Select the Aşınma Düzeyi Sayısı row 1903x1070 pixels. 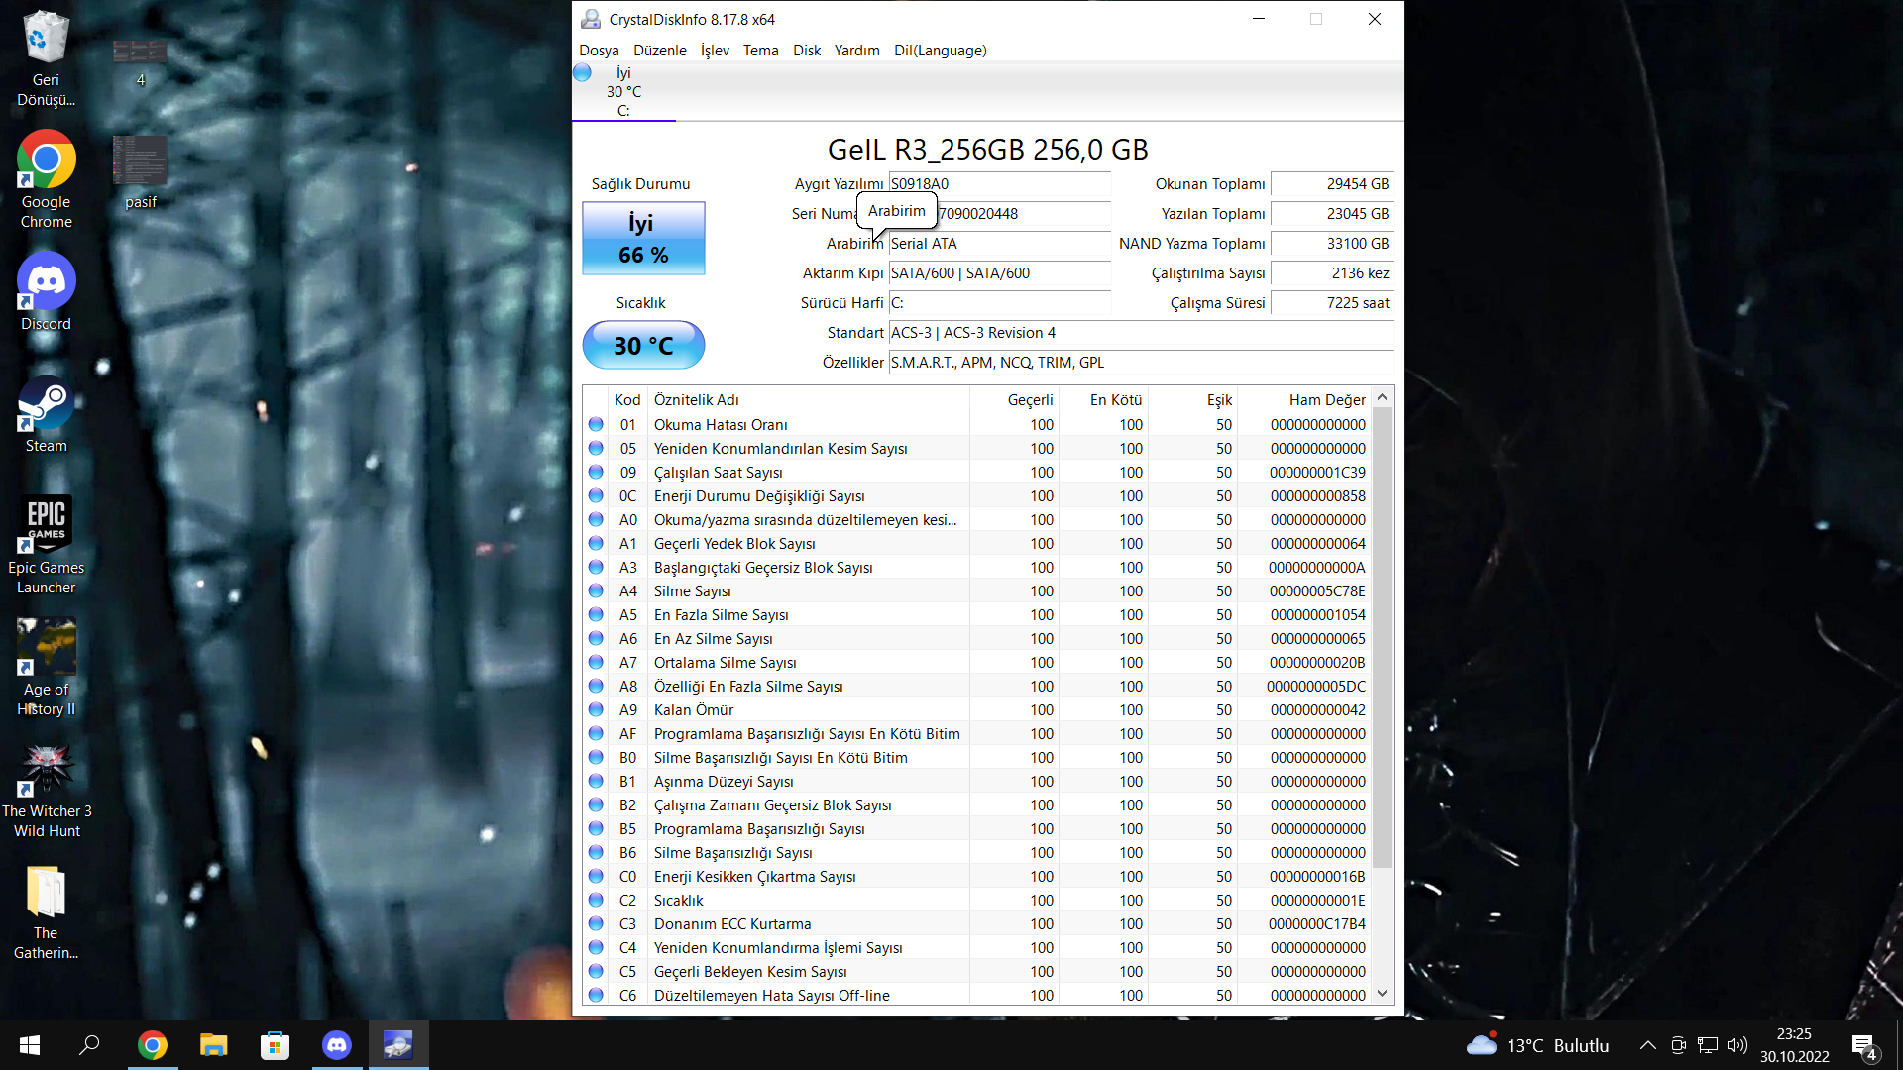[x=977, y=782]
